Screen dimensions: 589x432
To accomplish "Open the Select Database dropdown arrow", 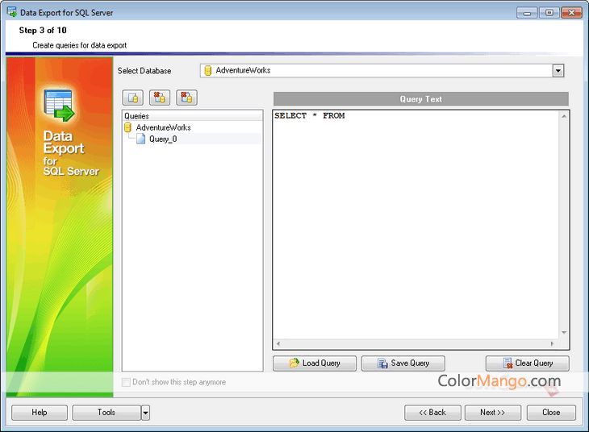I will [x=558, y=71].
